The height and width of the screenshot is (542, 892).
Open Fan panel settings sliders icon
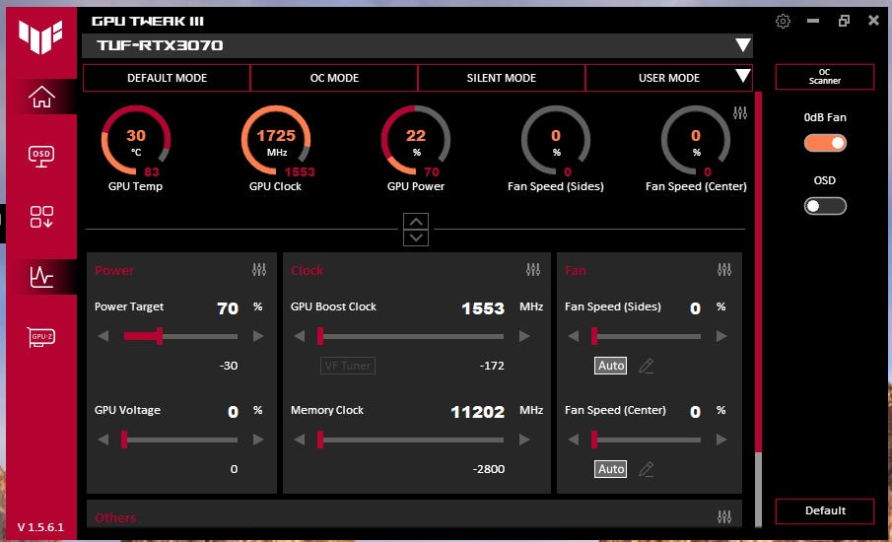click(x=724, y=270)
